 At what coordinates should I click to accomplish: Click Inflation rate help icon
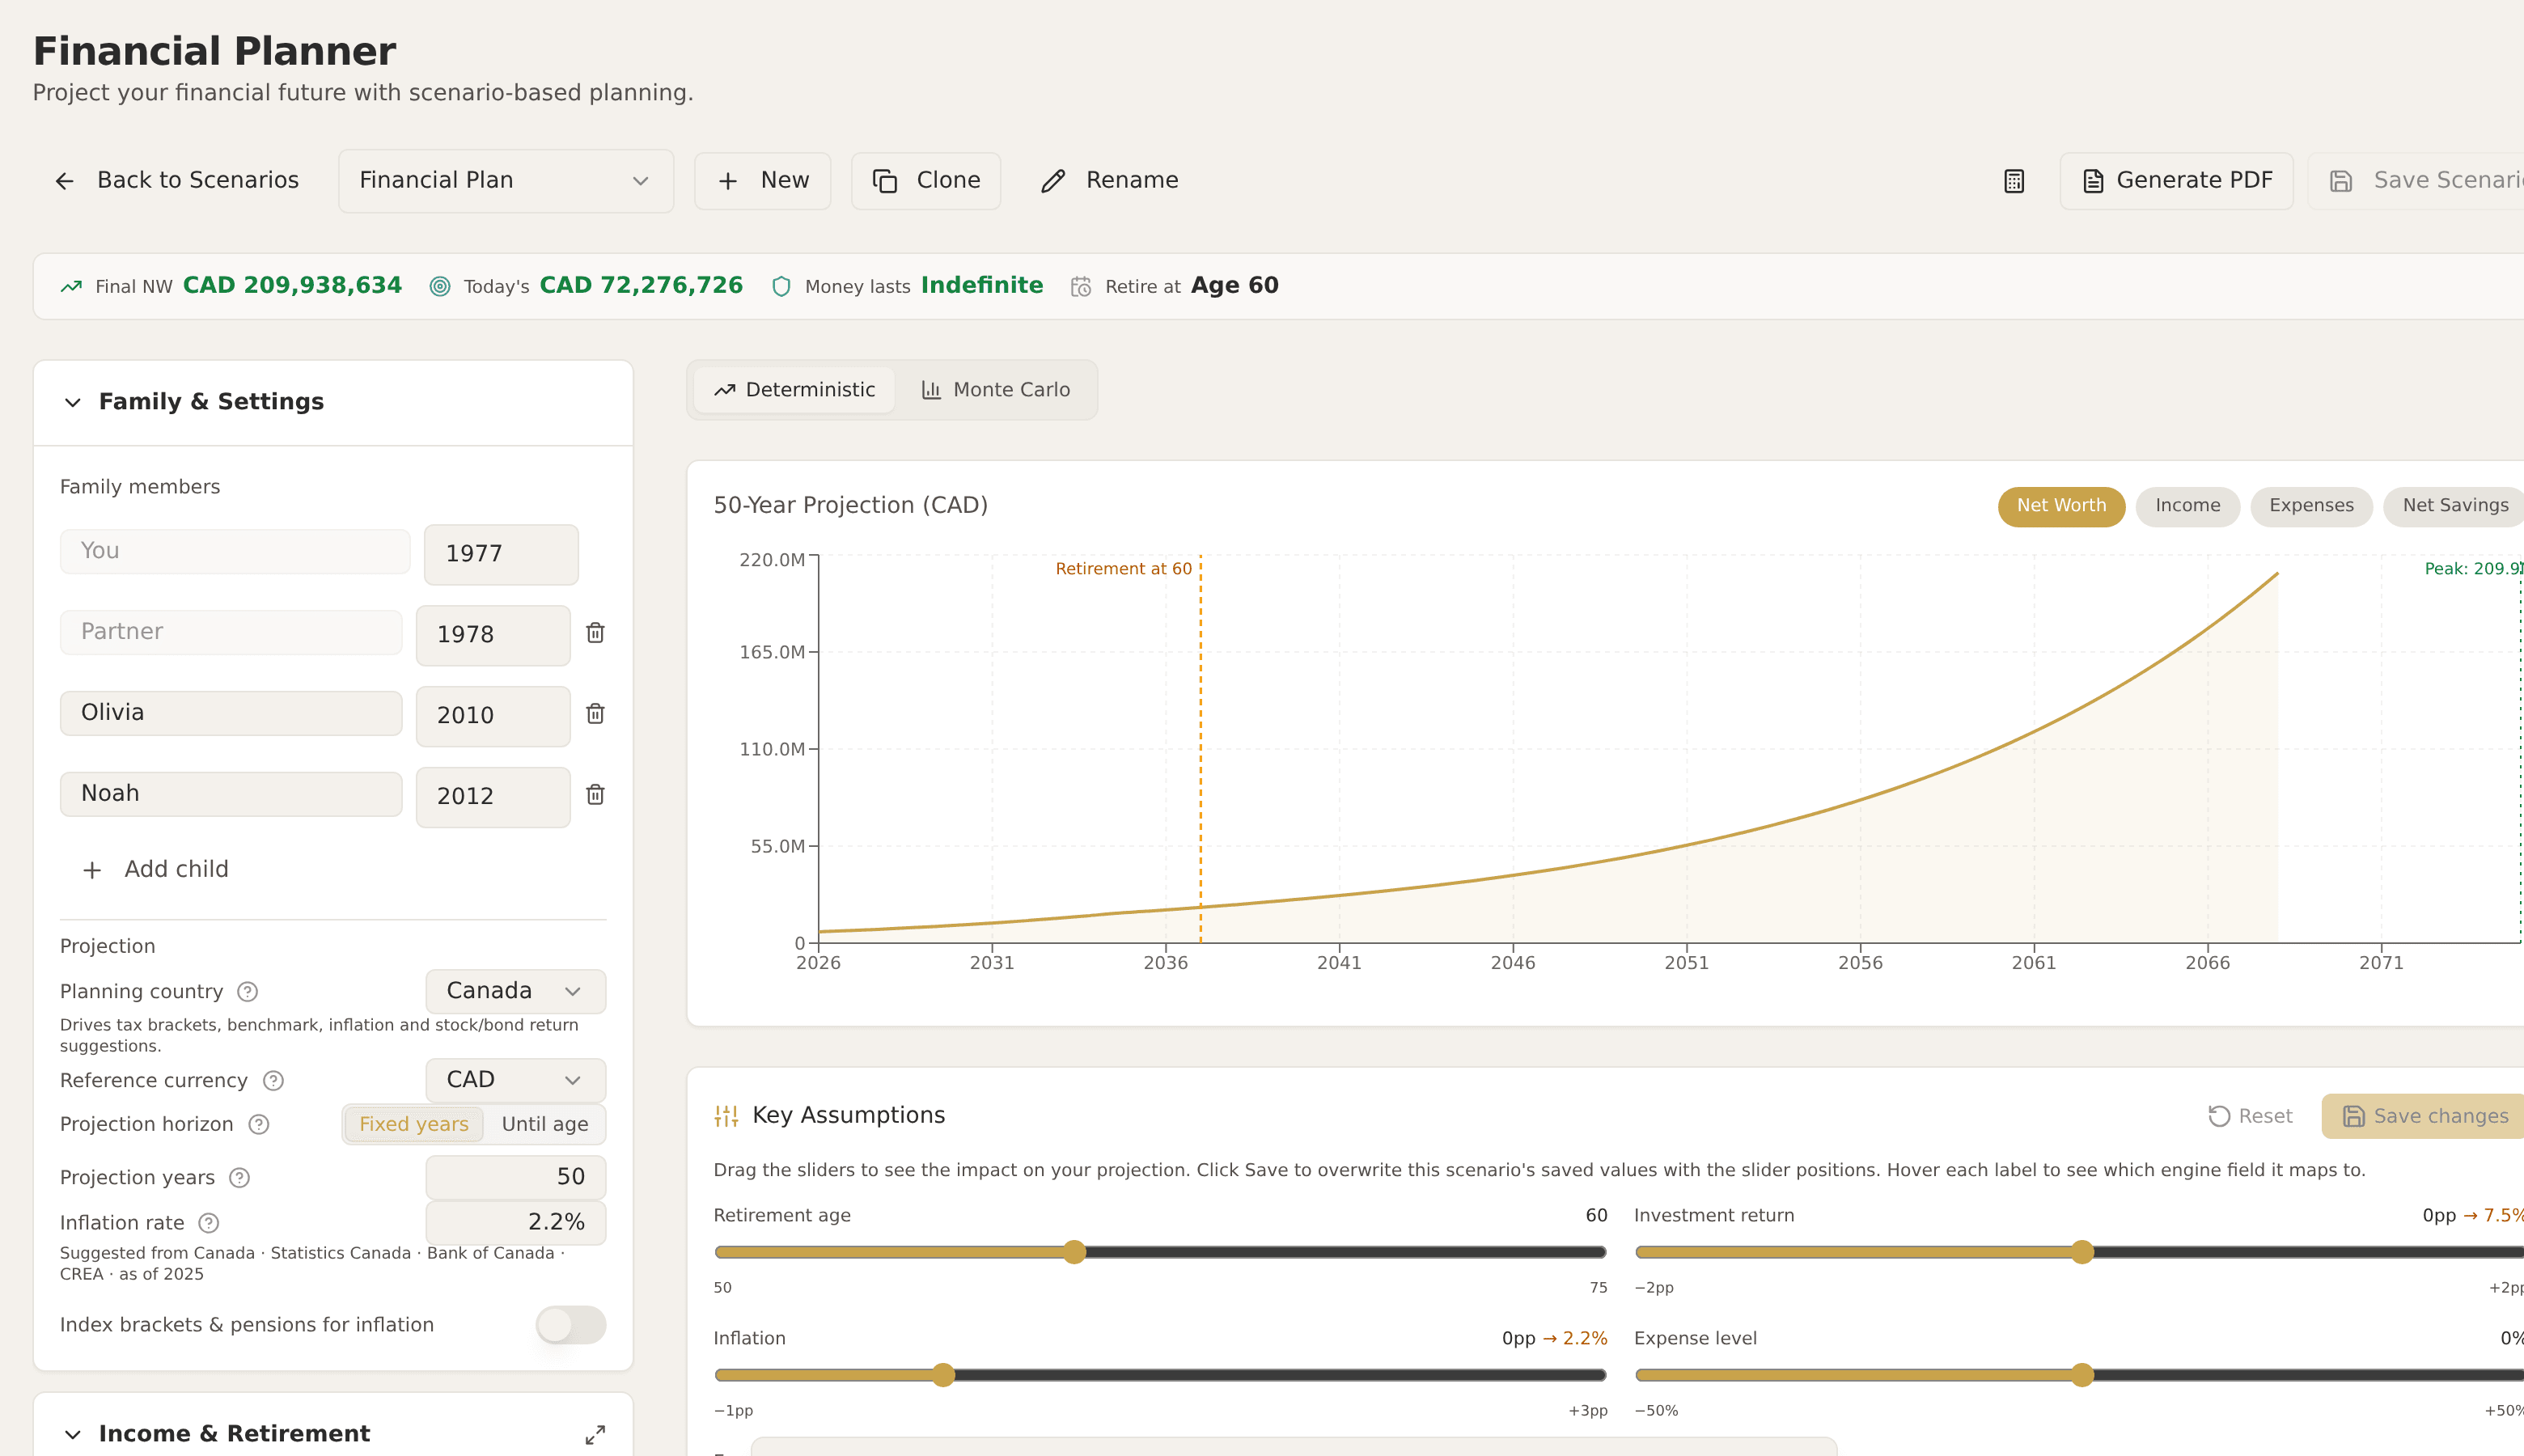click(209, 1222)
